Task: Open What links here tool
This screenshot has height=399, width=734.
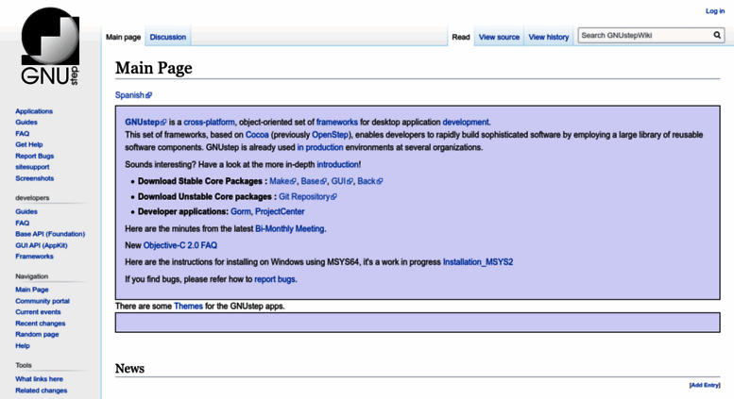Action: [x=39, y=379]
